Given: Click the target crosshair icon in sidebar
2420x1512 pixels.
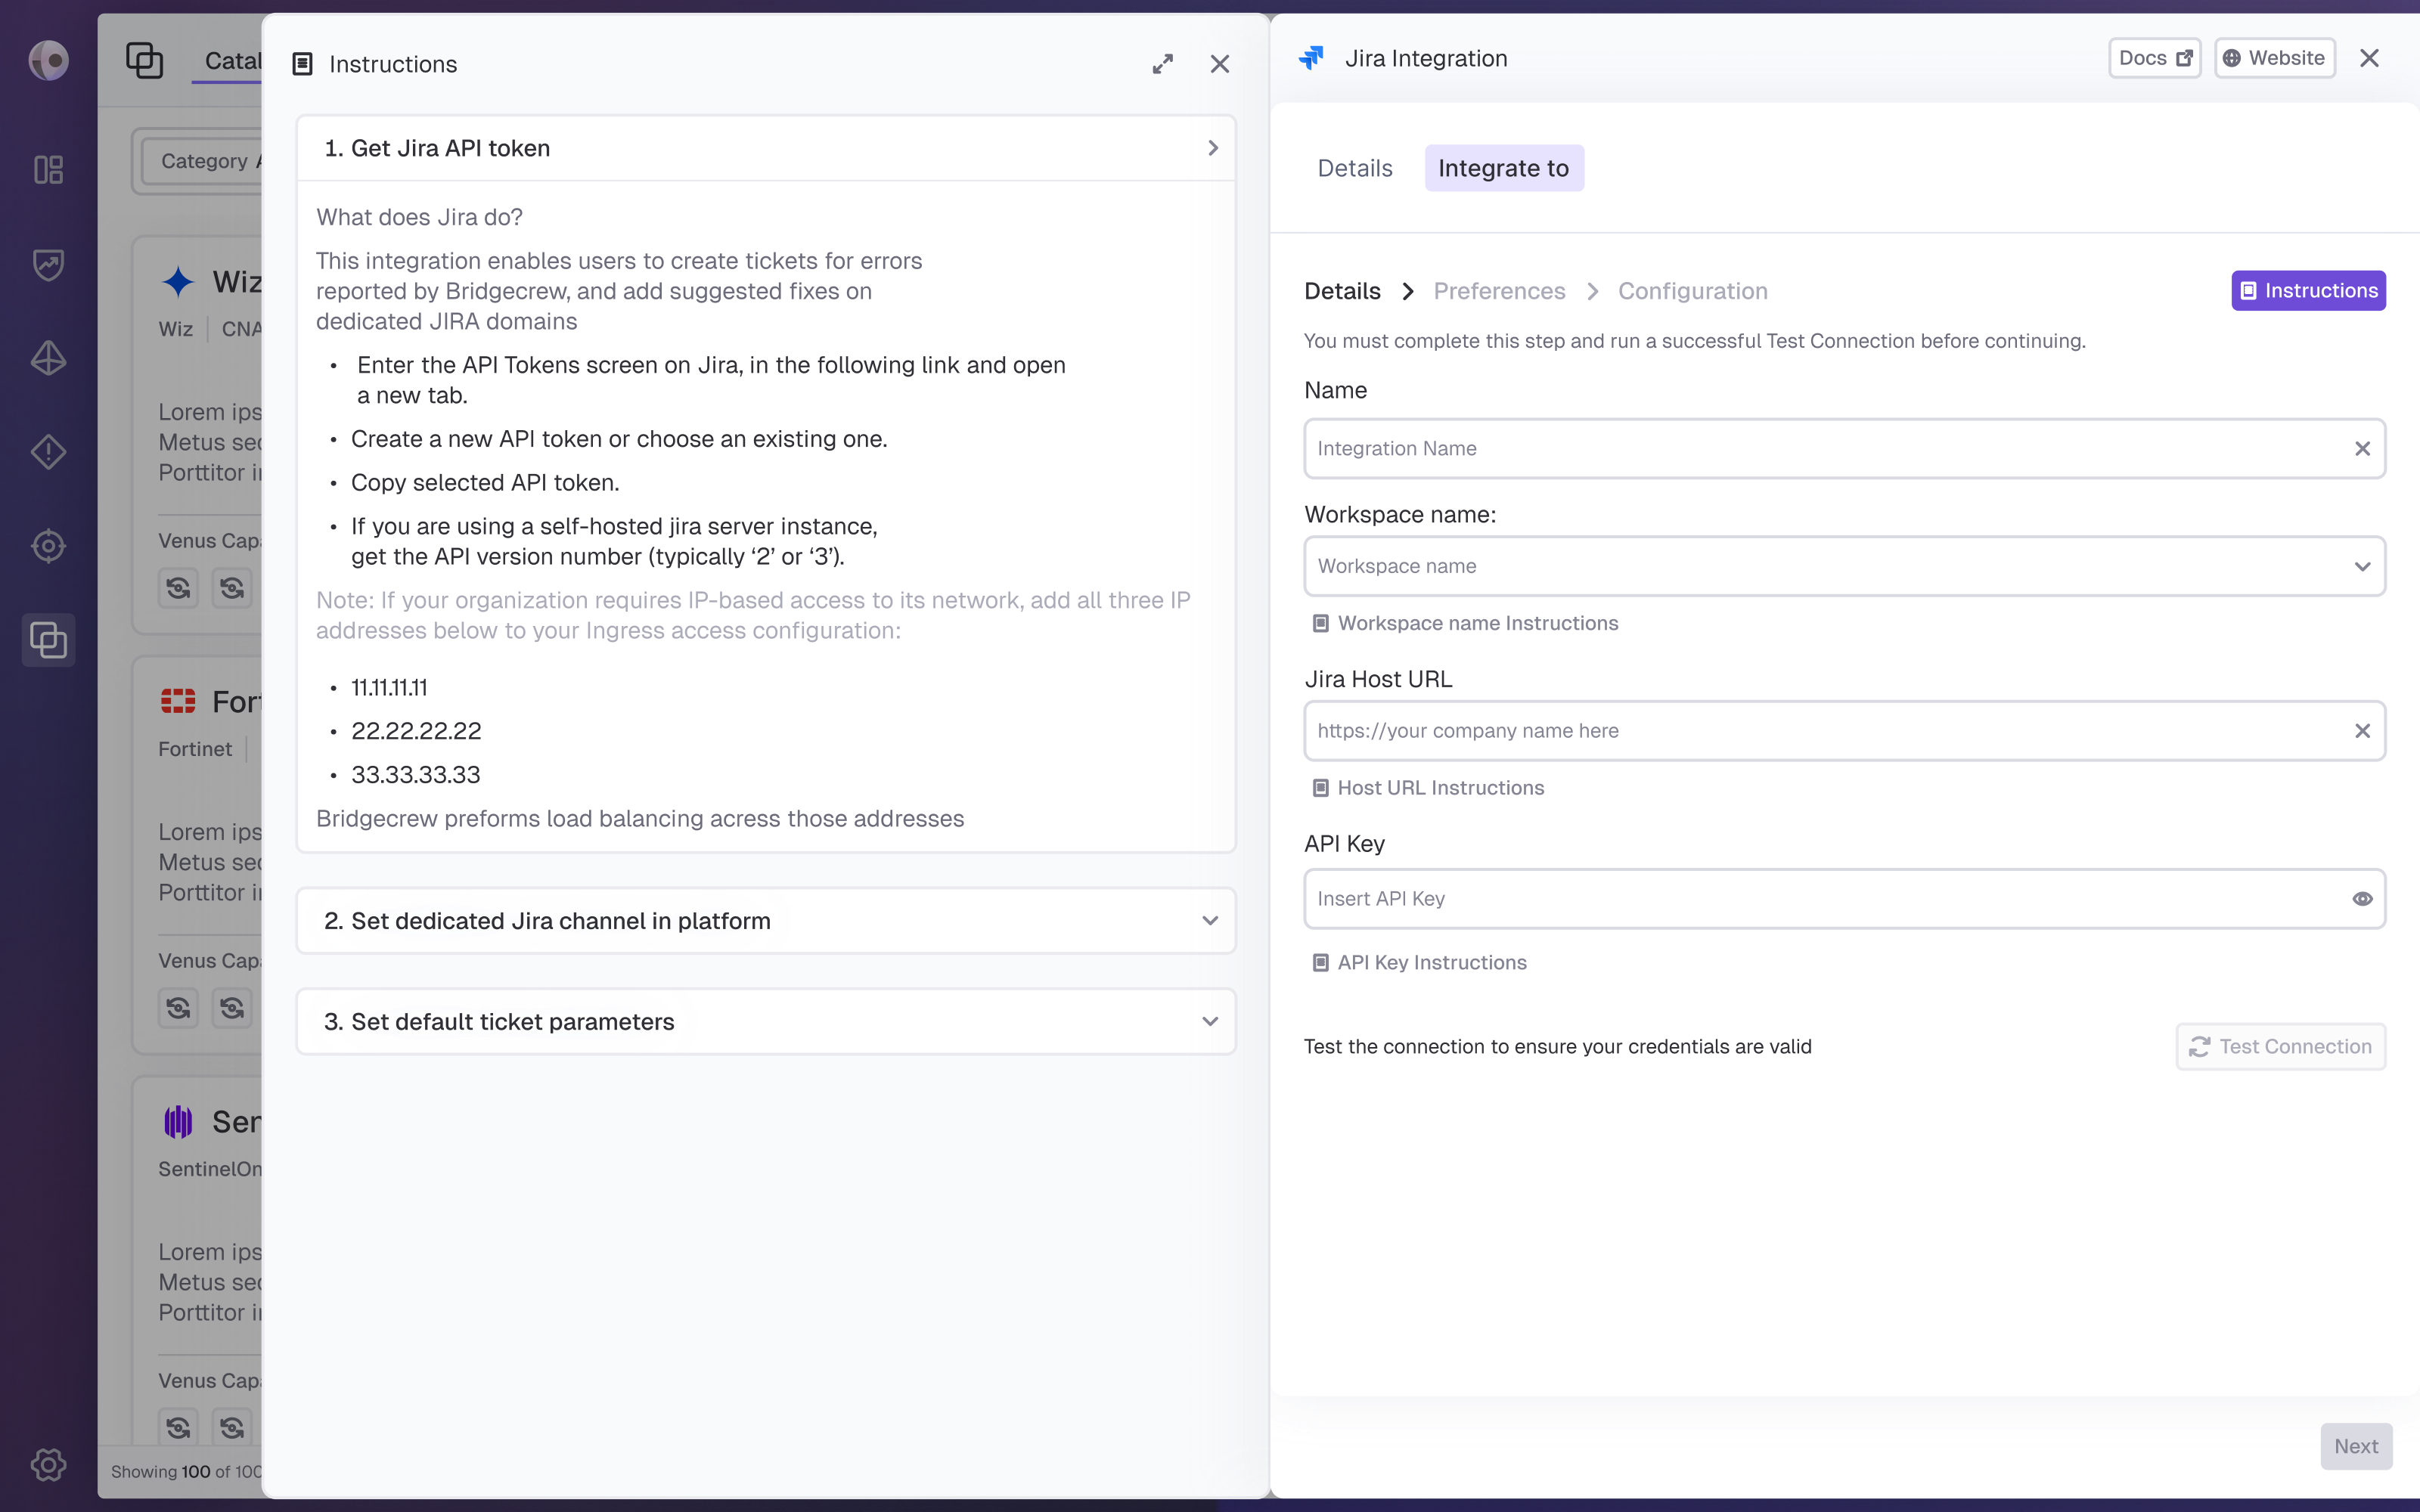Looking at the screenshot, I should pyautogui.click(x=48, y=546).
